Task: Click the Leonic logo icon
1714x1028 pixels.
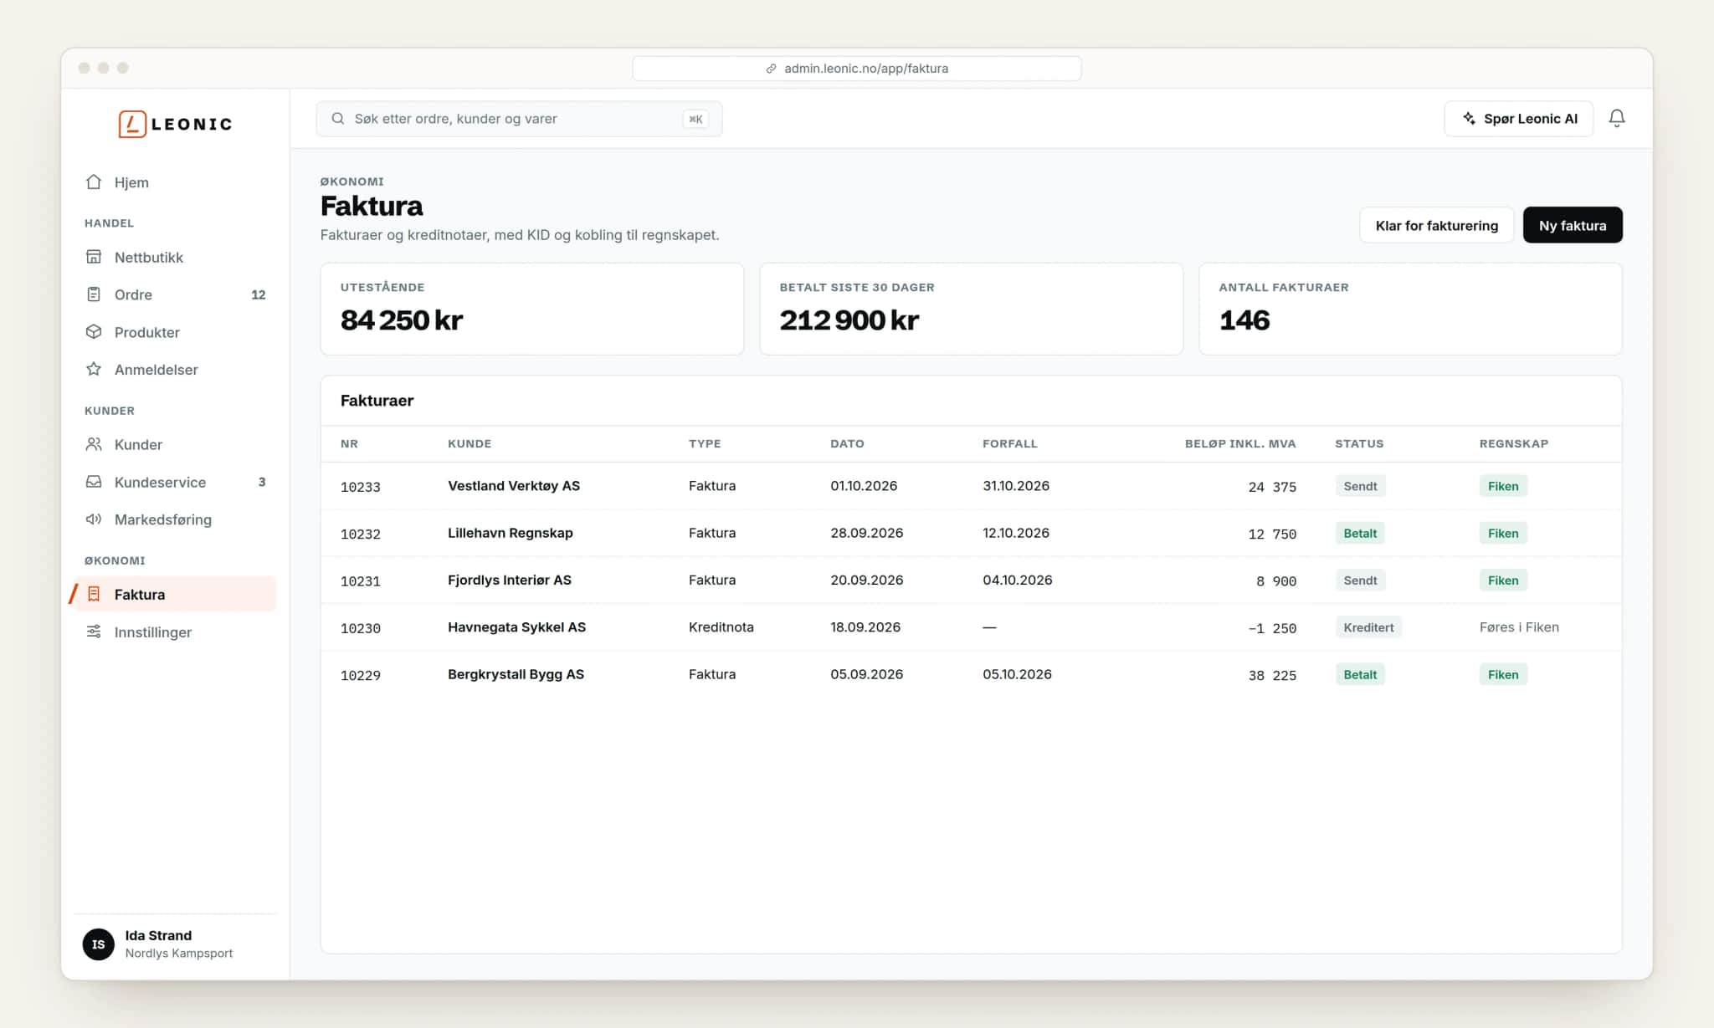Action: point(132,124)
